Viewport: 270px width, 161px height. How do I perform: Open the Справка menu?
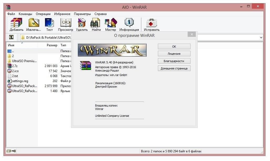(x=100, y=14)
